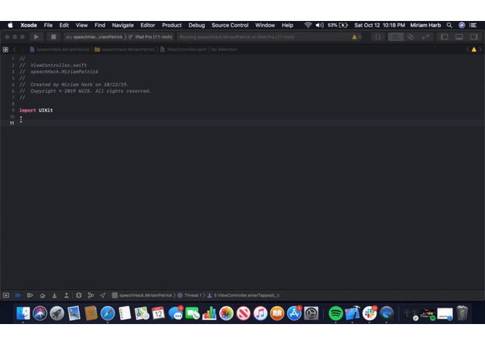Screen dimensions: 485x345
Task: Toggle the Navigator panel visibility
Action: (445, 37)
